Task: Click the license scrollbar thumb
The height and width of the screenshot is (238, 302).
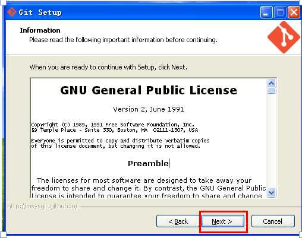Action: coord(271,91)
